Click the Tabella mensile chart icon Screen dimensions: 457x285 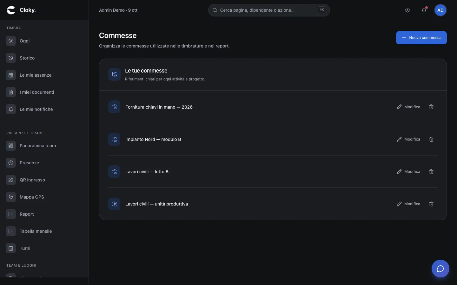click(x=11, y=231)
